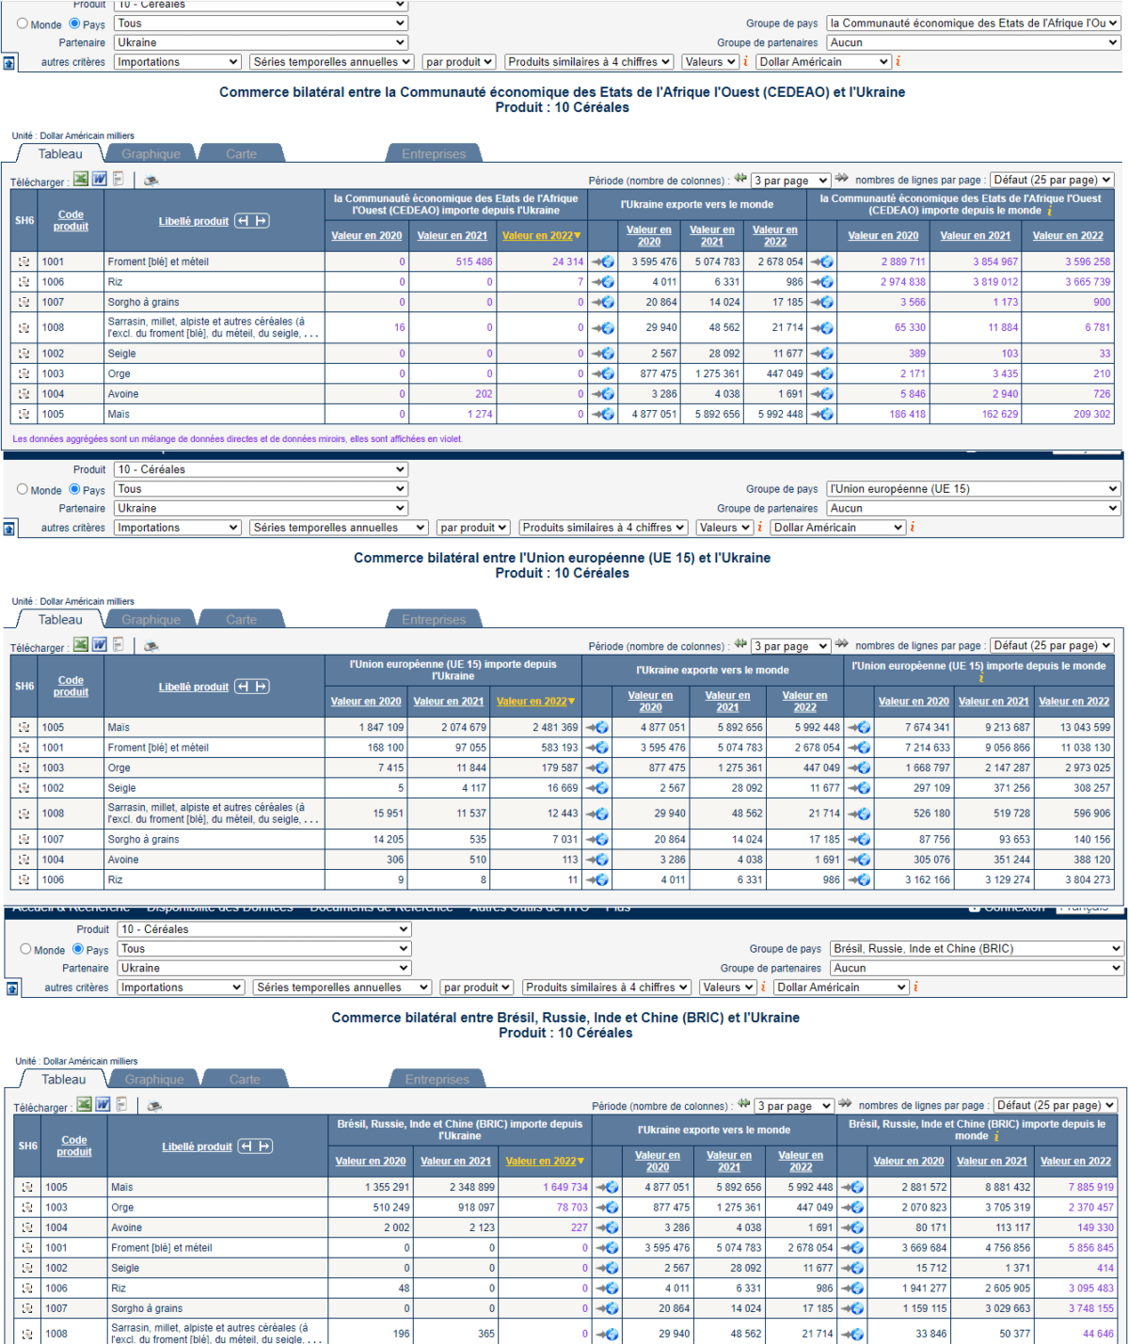Show later years in CEDEAO table period
The height and width of the screenshot is (1344, 1129).
click(x=842, y=179)
